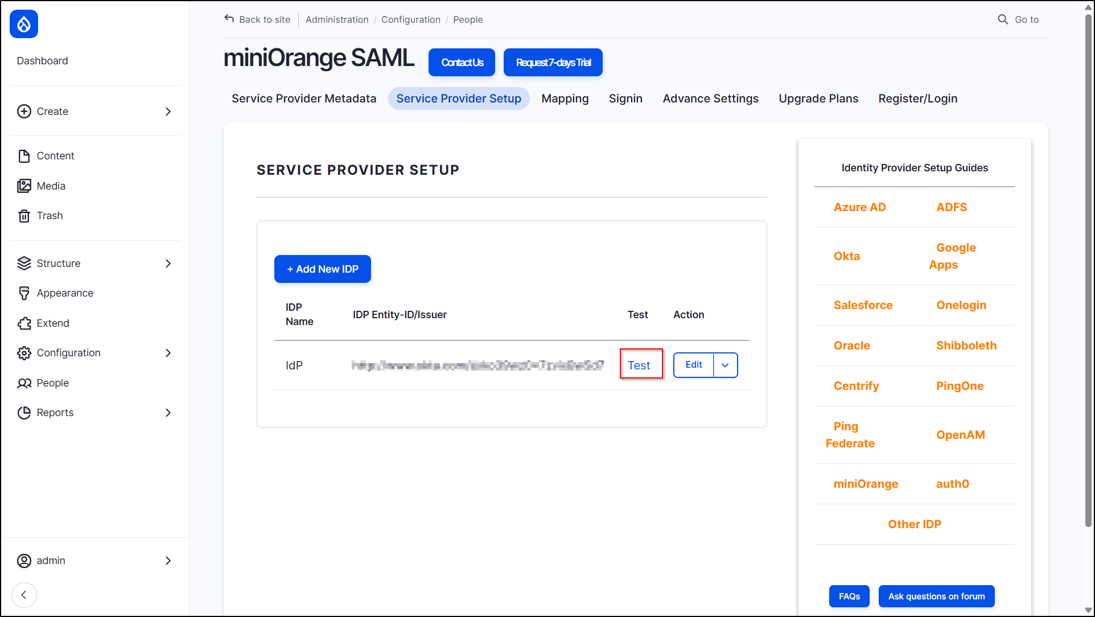This screenshot has width=1095, height=617.
Task: Open the Go to search magnifier
Action: (1002, 19)
